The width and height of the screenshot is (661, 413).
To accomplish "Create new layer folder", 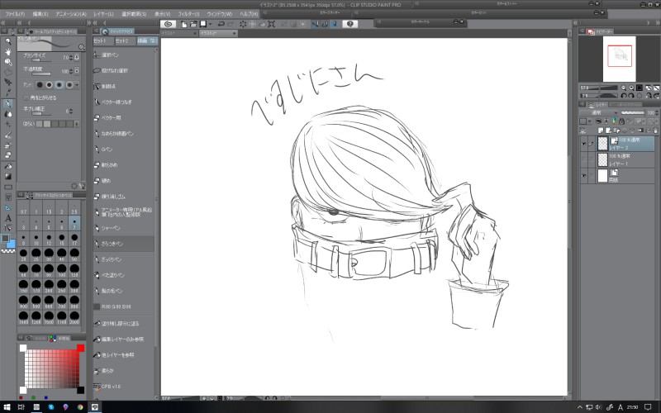I will [616, 131].
